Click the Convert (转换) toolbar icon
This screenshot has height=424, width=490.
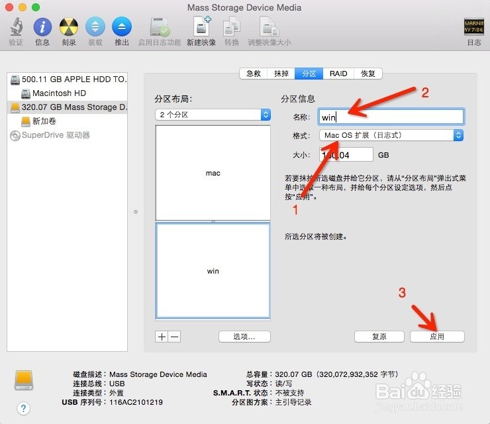coord(232,27)
